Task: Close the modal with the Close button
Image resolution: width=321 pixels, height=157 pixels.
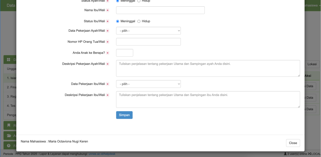Action: pyautogui.click(x=293, y=143)
